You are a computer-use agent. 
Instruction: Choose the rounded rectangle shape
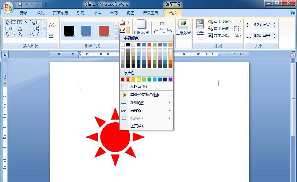click(14, 29)
